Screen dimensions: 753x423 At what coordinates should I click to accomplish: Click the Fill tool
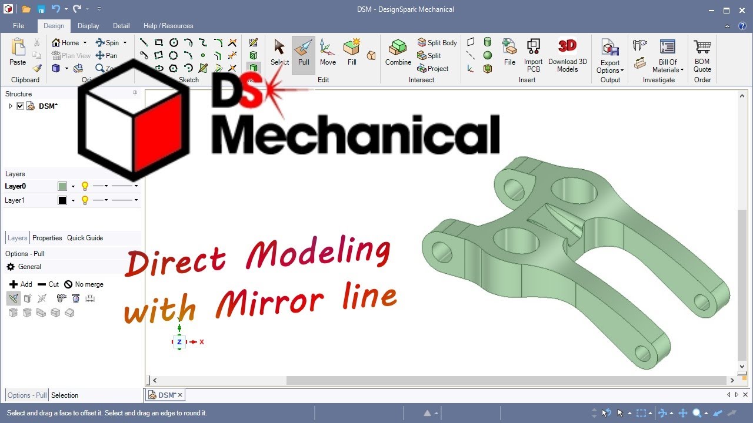click(352, 53)
